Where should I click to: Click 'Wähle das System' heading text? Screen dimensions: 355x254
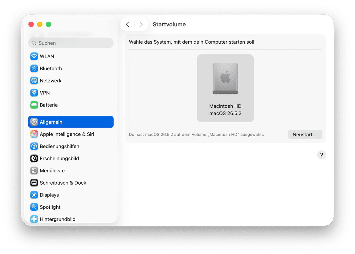192,42
